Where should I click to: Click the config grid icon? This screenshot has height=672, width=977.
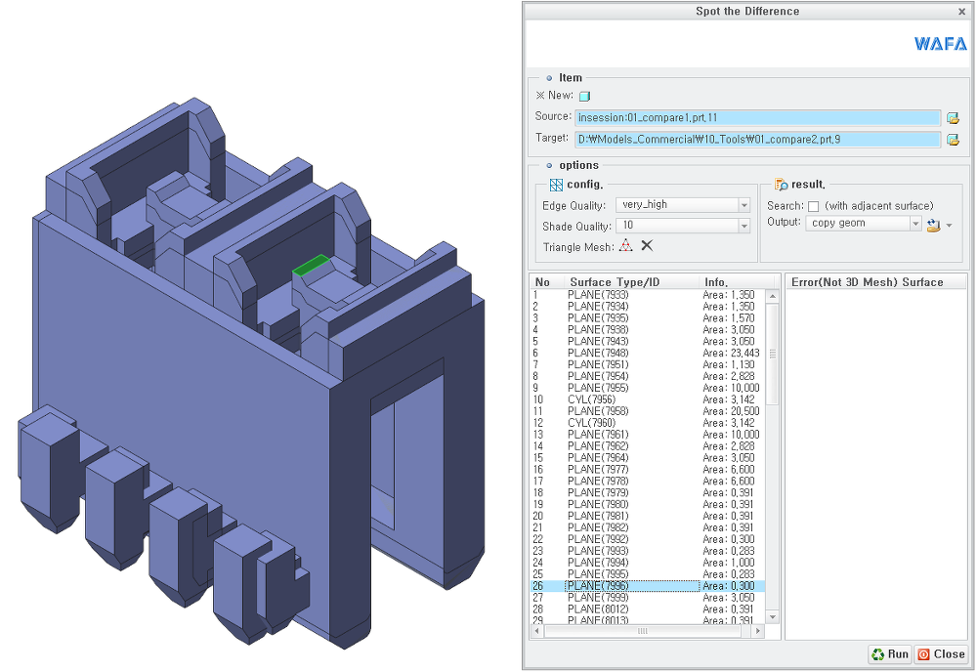pos(557,185)
